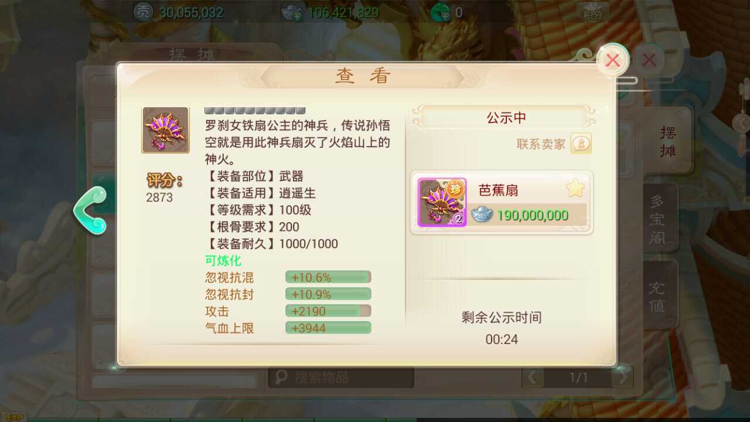Viewport: 750px width, 422px height.
Task: Click the 190,000,000 silver price
Action: pyautogui.click(x=533, y=215)
